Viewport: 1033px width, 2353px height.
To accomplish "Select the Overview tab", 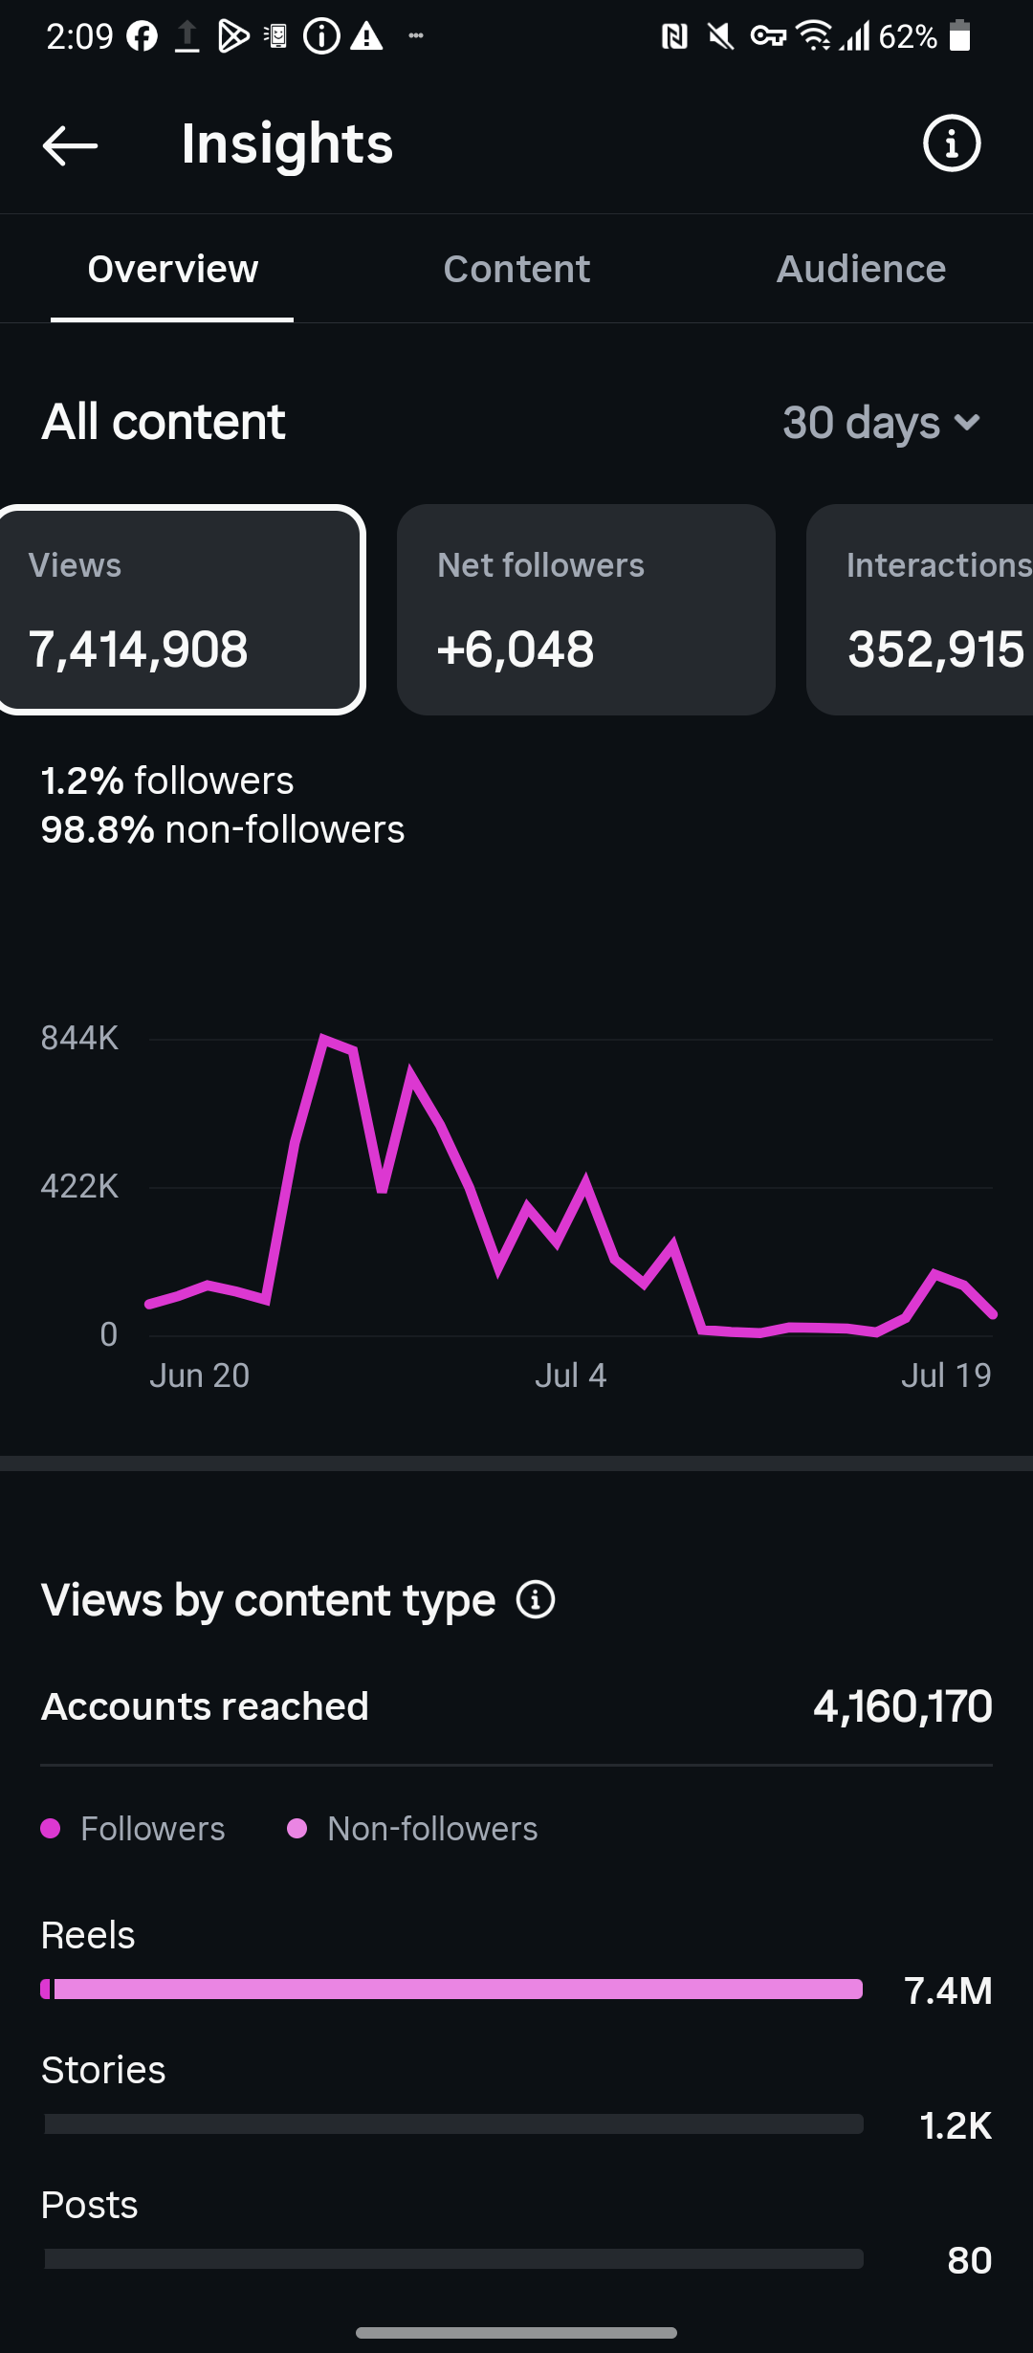I will click(172, 270).
